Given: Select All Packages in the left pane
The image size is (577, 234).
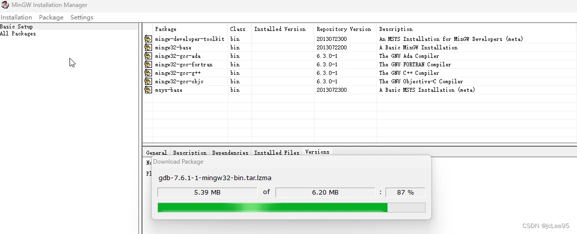Looking at the screenshot, I should 18,33.
